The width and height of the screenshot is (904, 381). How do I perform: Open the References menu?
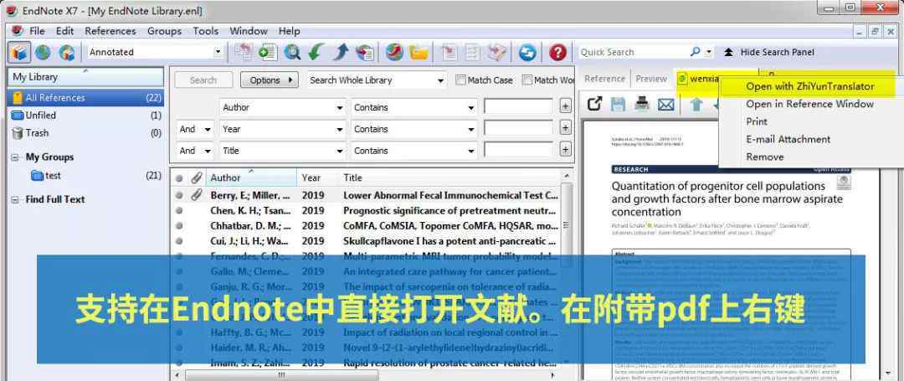(x=110, y=31)
